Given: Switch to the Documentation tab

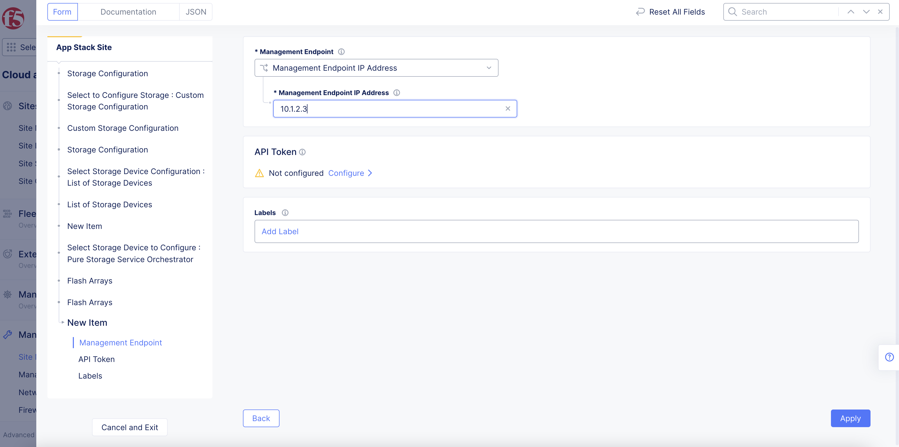Looking at the screenshot, I should click(128, 12).
